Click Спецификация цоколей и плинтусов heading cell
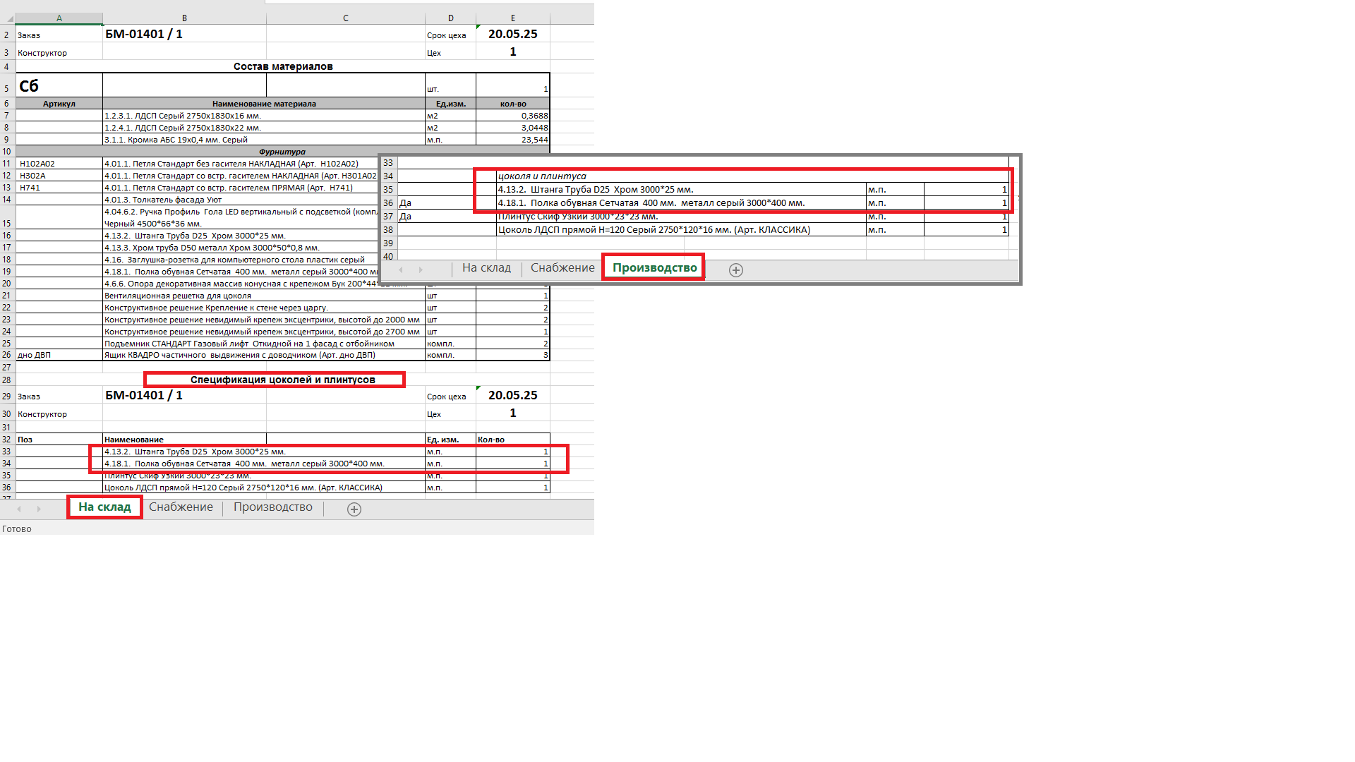Image resolution: width=1355 pixels, height=762 pixels. click(282, 380)
